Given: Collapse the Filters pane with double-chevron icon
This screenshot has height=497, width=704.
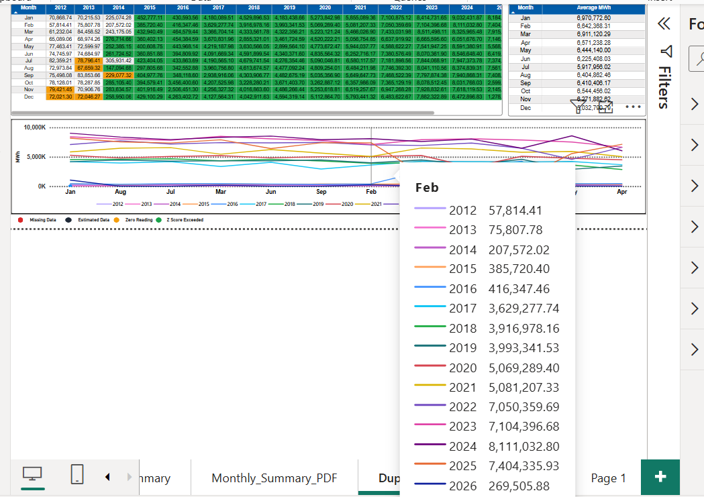Looking at the screenshot, I should click(x=664, y=23).
